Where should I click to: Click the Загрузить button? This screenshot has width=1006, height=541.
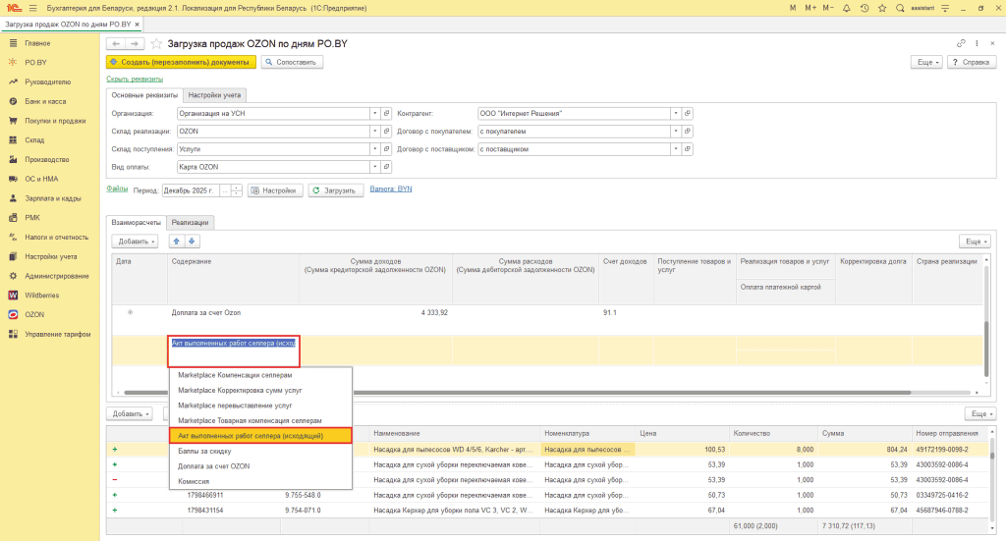pos(336,190)
